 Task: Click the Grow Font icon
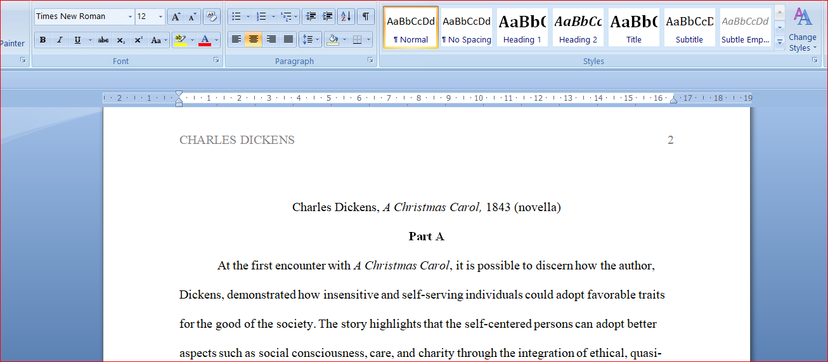tap(176, 16)
